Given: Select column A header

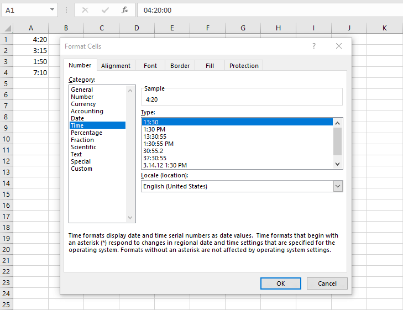Looking at the screenshot, I should [30, 28].
